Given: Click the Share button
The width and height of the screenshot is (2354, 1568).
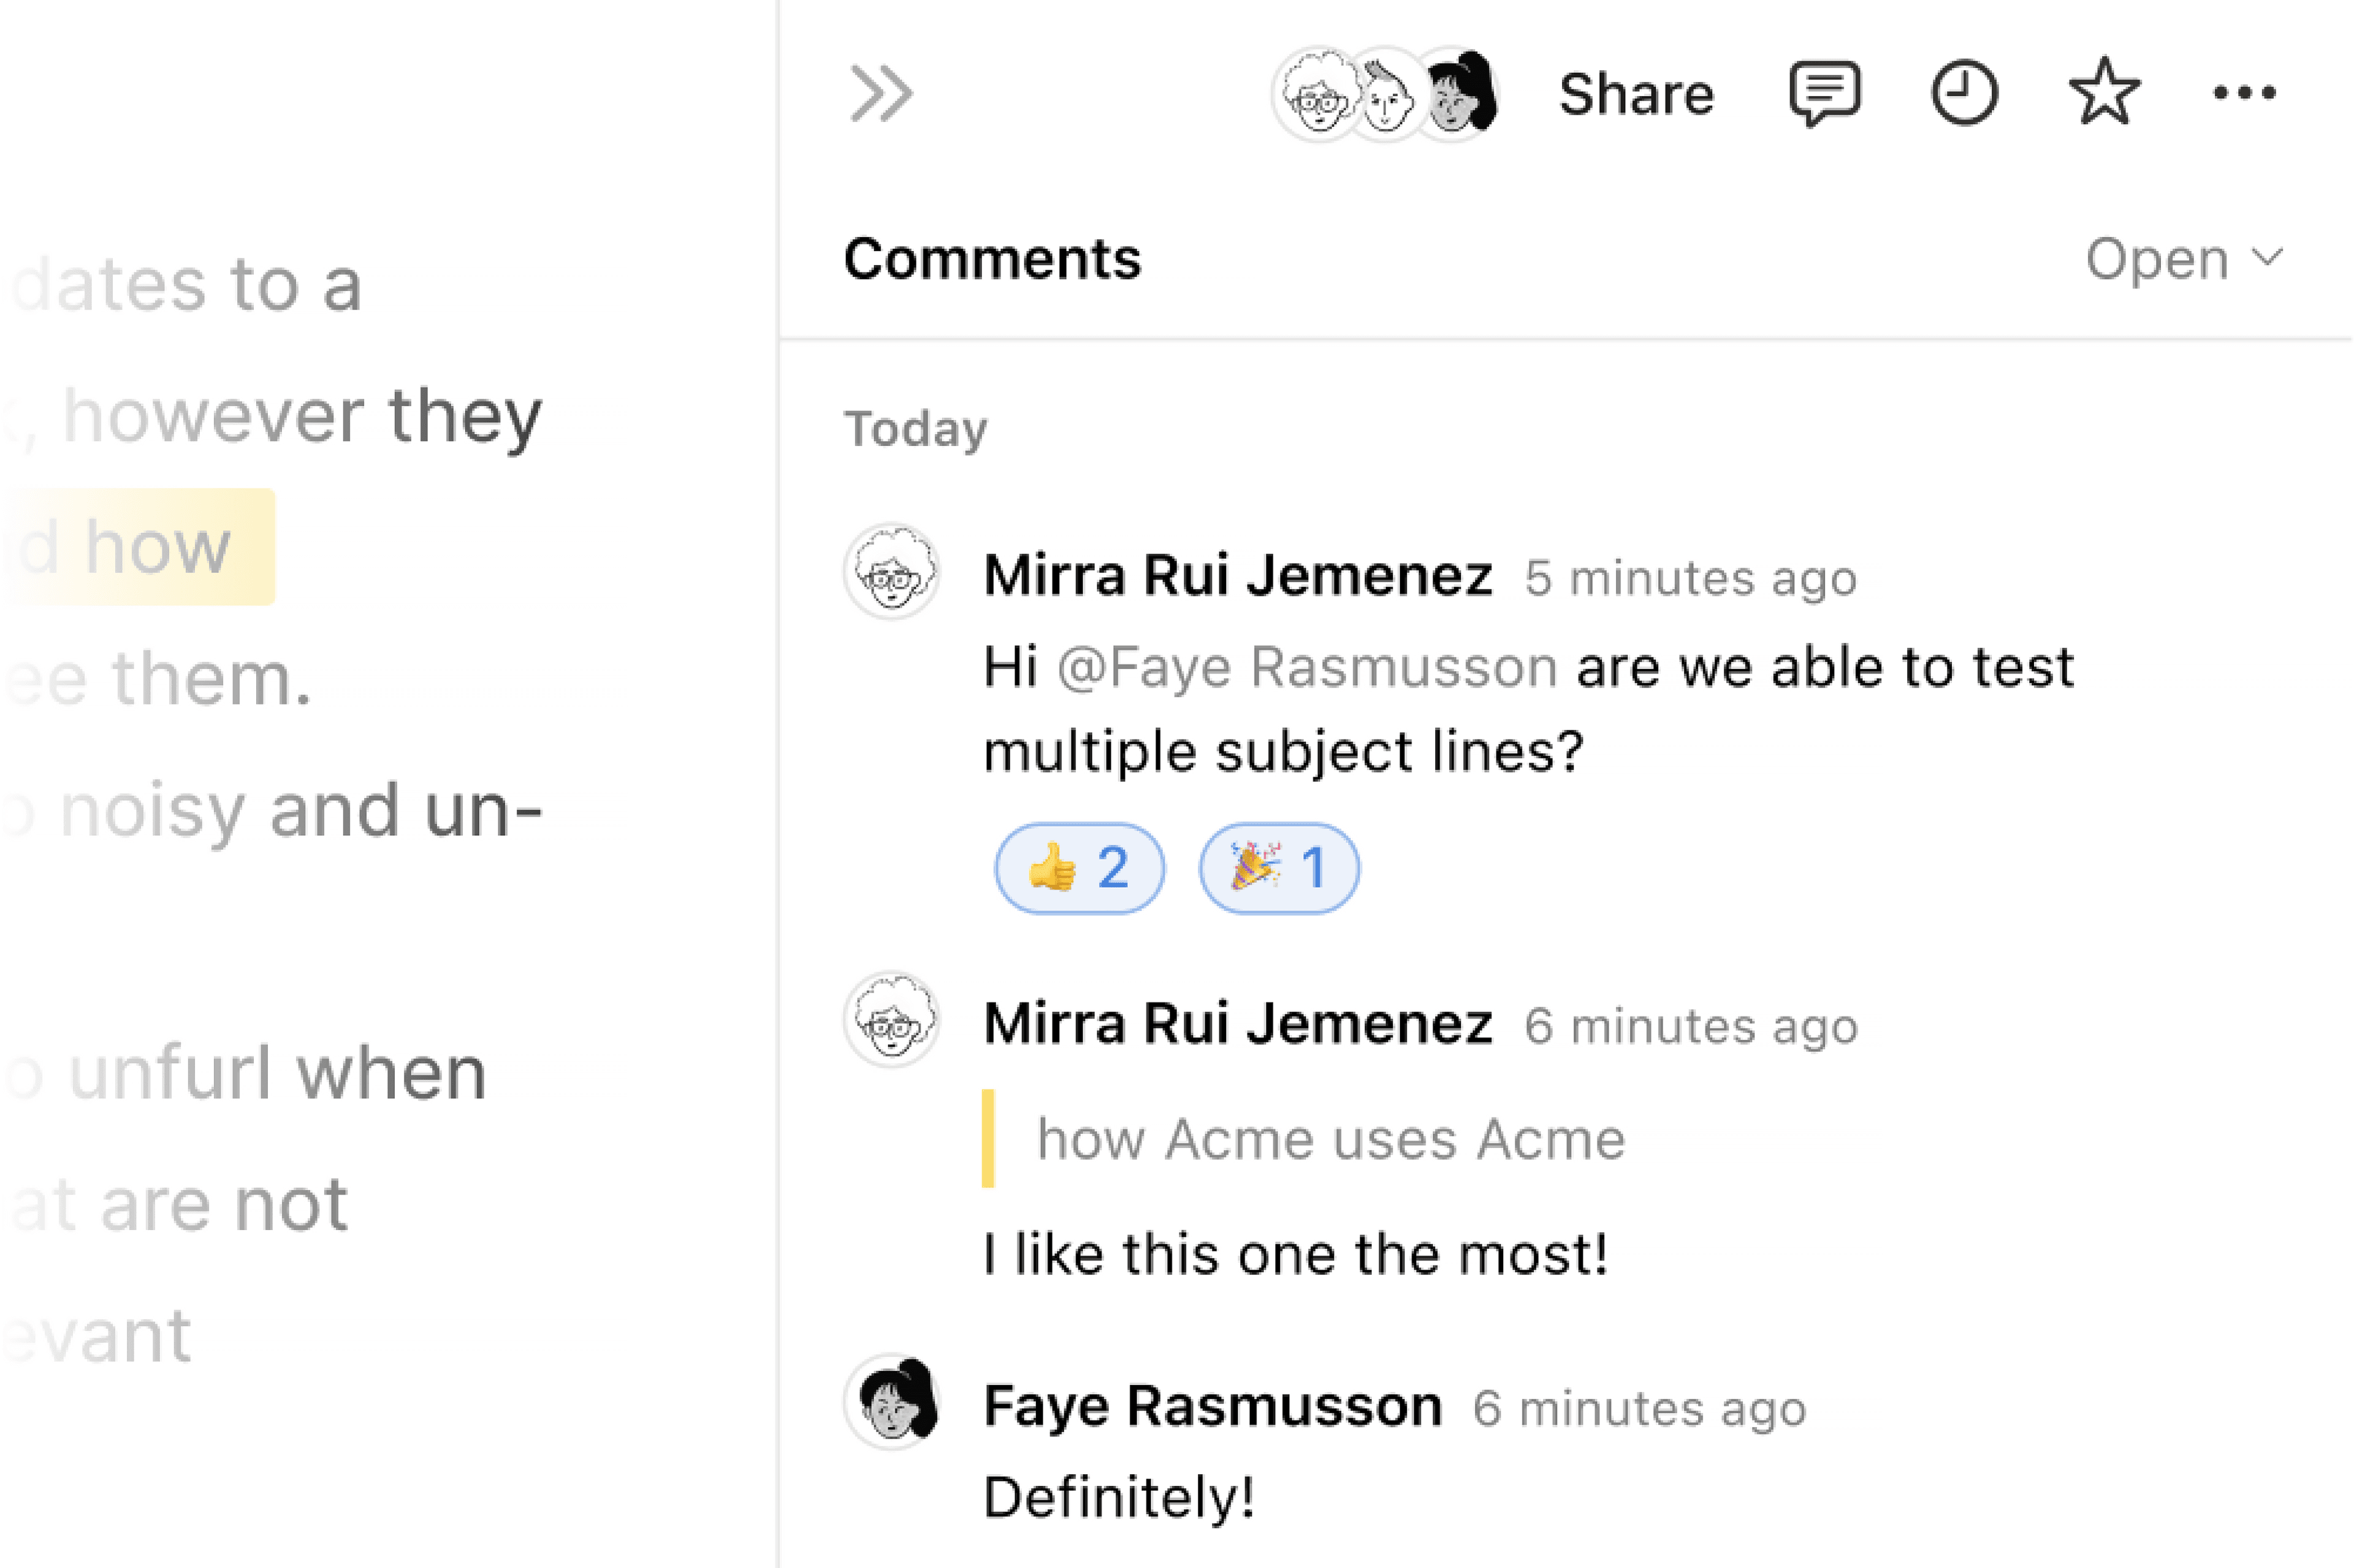Looking at the screenshot, I should tap(1636, 95).
